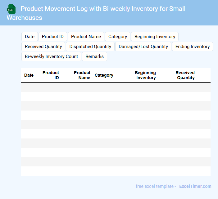Click the Product Name tag
Viewport: 218px width, 199px height.
(86, 37)
